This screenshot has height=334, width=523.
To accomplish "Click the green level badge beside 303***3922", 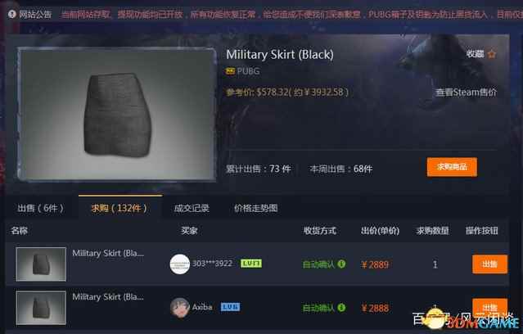I will tap(251, 264).
